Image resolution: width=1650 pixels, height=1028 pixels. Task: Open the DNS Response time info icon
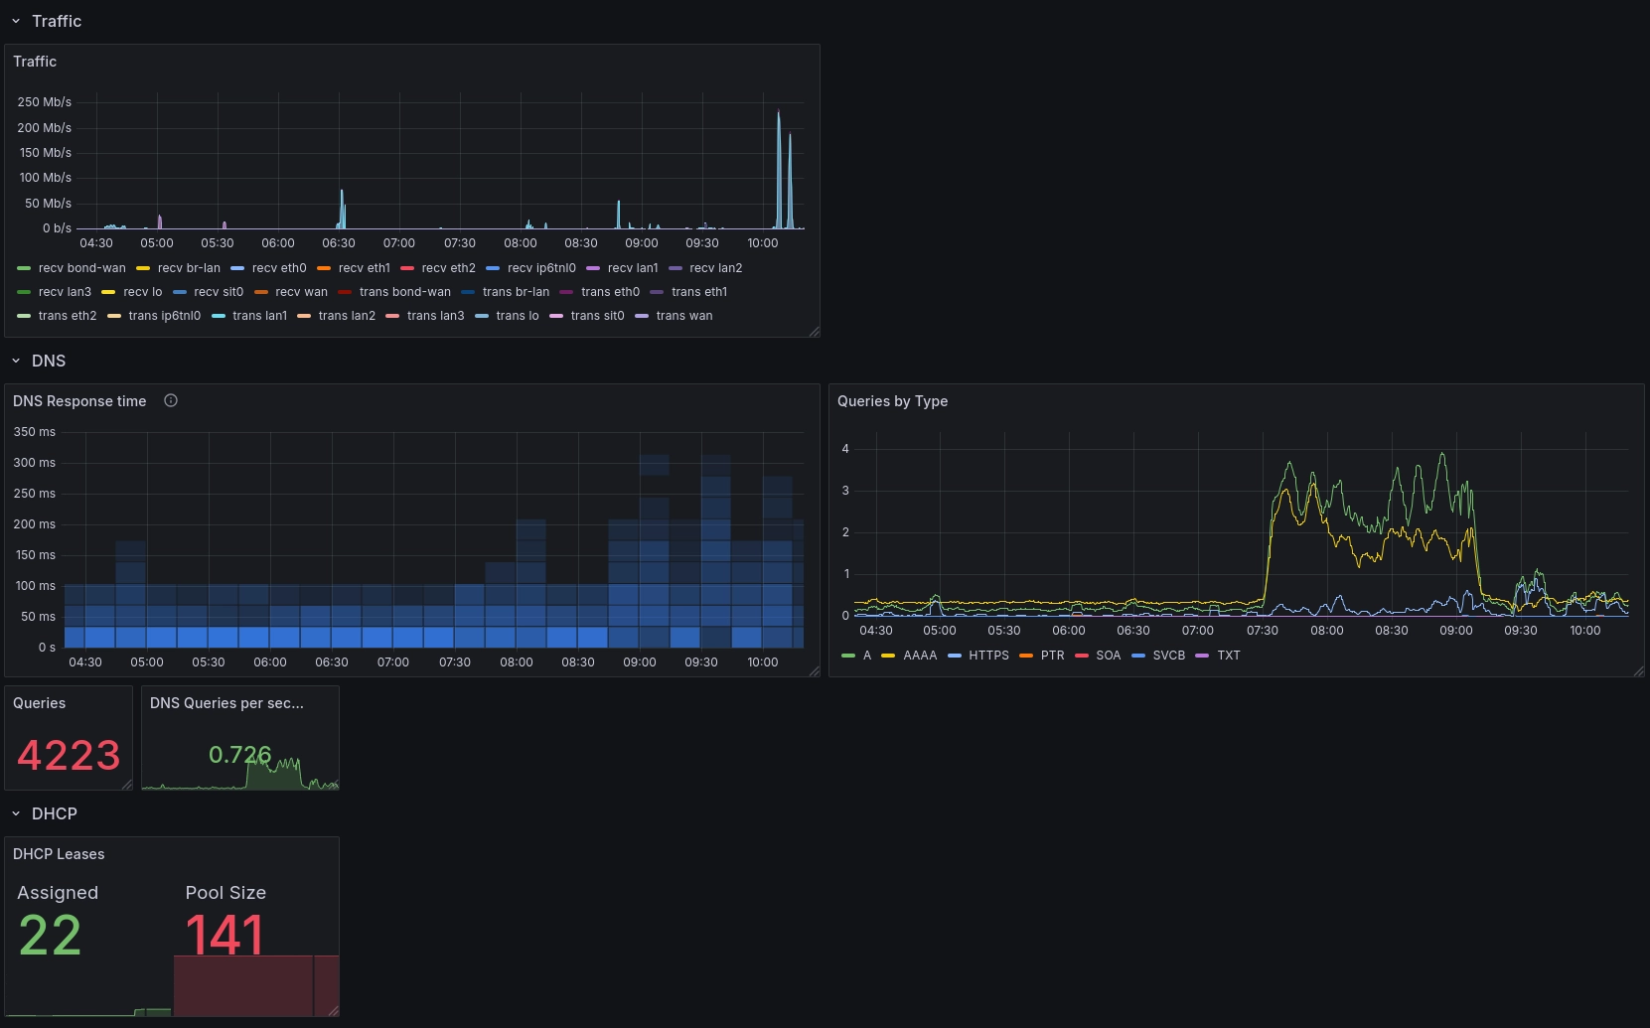tap(171, 400)
